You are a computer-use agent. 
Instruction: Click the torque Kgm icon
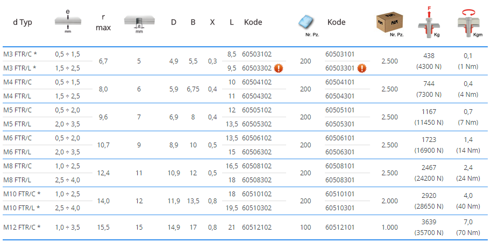coord(468,23)
